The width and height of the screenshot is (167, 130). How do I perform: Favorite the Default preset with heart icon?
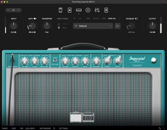pos(76,26)
